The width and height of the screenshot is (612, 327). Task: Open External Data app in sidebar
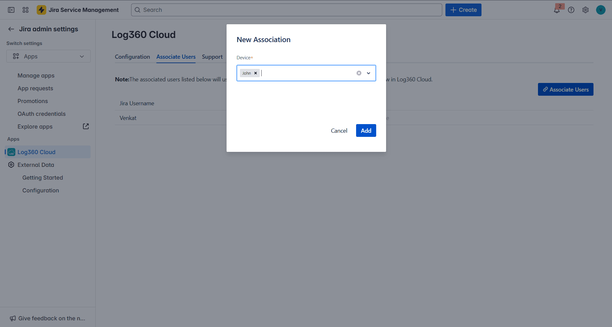coord(35,165)
